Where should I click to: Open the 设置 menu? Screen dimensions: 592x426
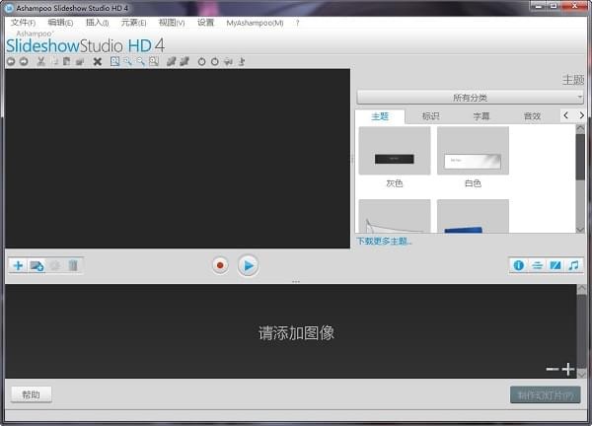[206, 23]
